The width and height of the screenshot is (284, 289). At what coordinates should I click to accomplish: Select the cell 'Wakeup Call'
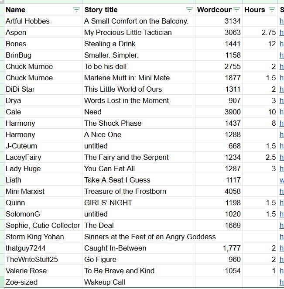point(139,282)
